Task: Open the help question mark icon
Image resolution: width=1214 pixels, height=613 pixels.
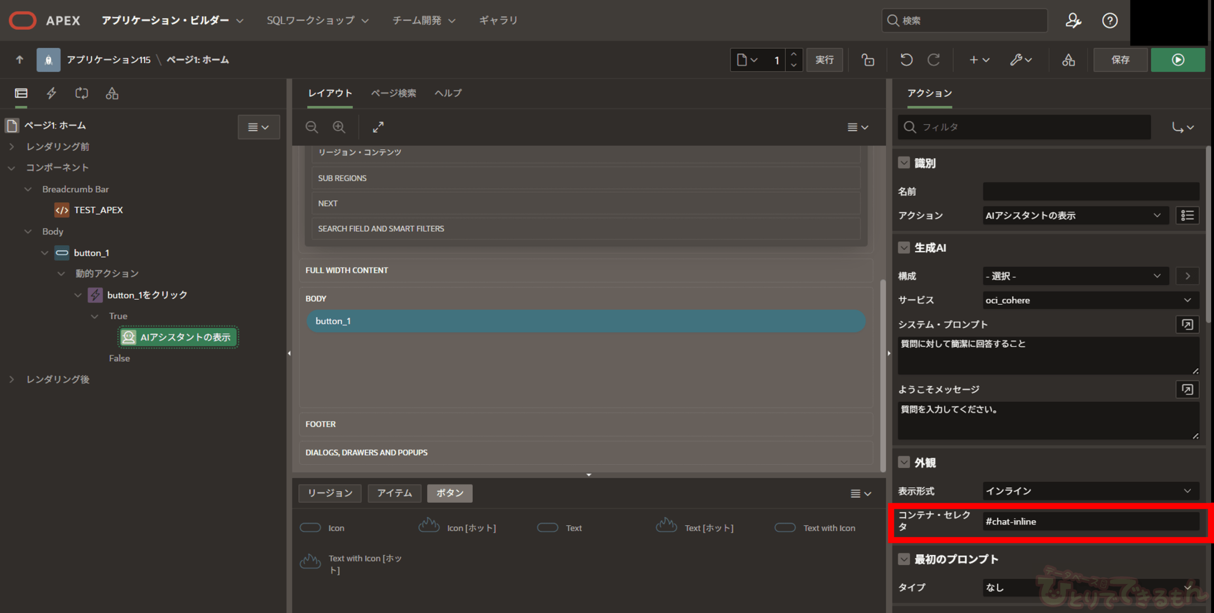Action: coord(1110,20)
